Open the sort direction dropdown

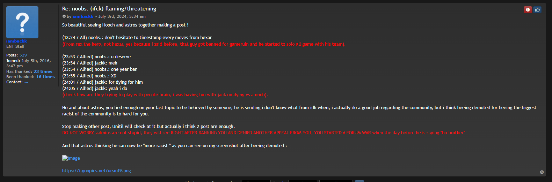tap(336, 181)
